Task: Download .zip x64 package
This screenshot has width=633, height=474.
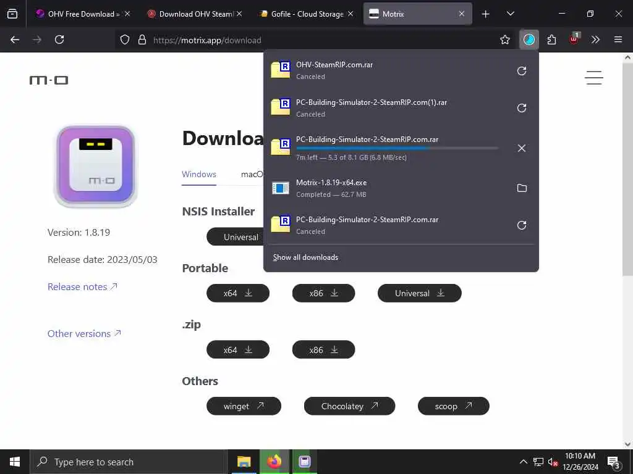Action: pos(238,350)
